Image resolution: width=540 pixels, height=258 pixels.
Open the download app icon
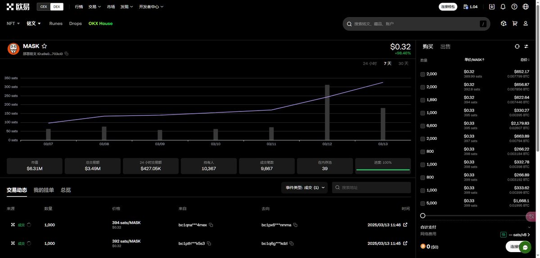(492, 7)
